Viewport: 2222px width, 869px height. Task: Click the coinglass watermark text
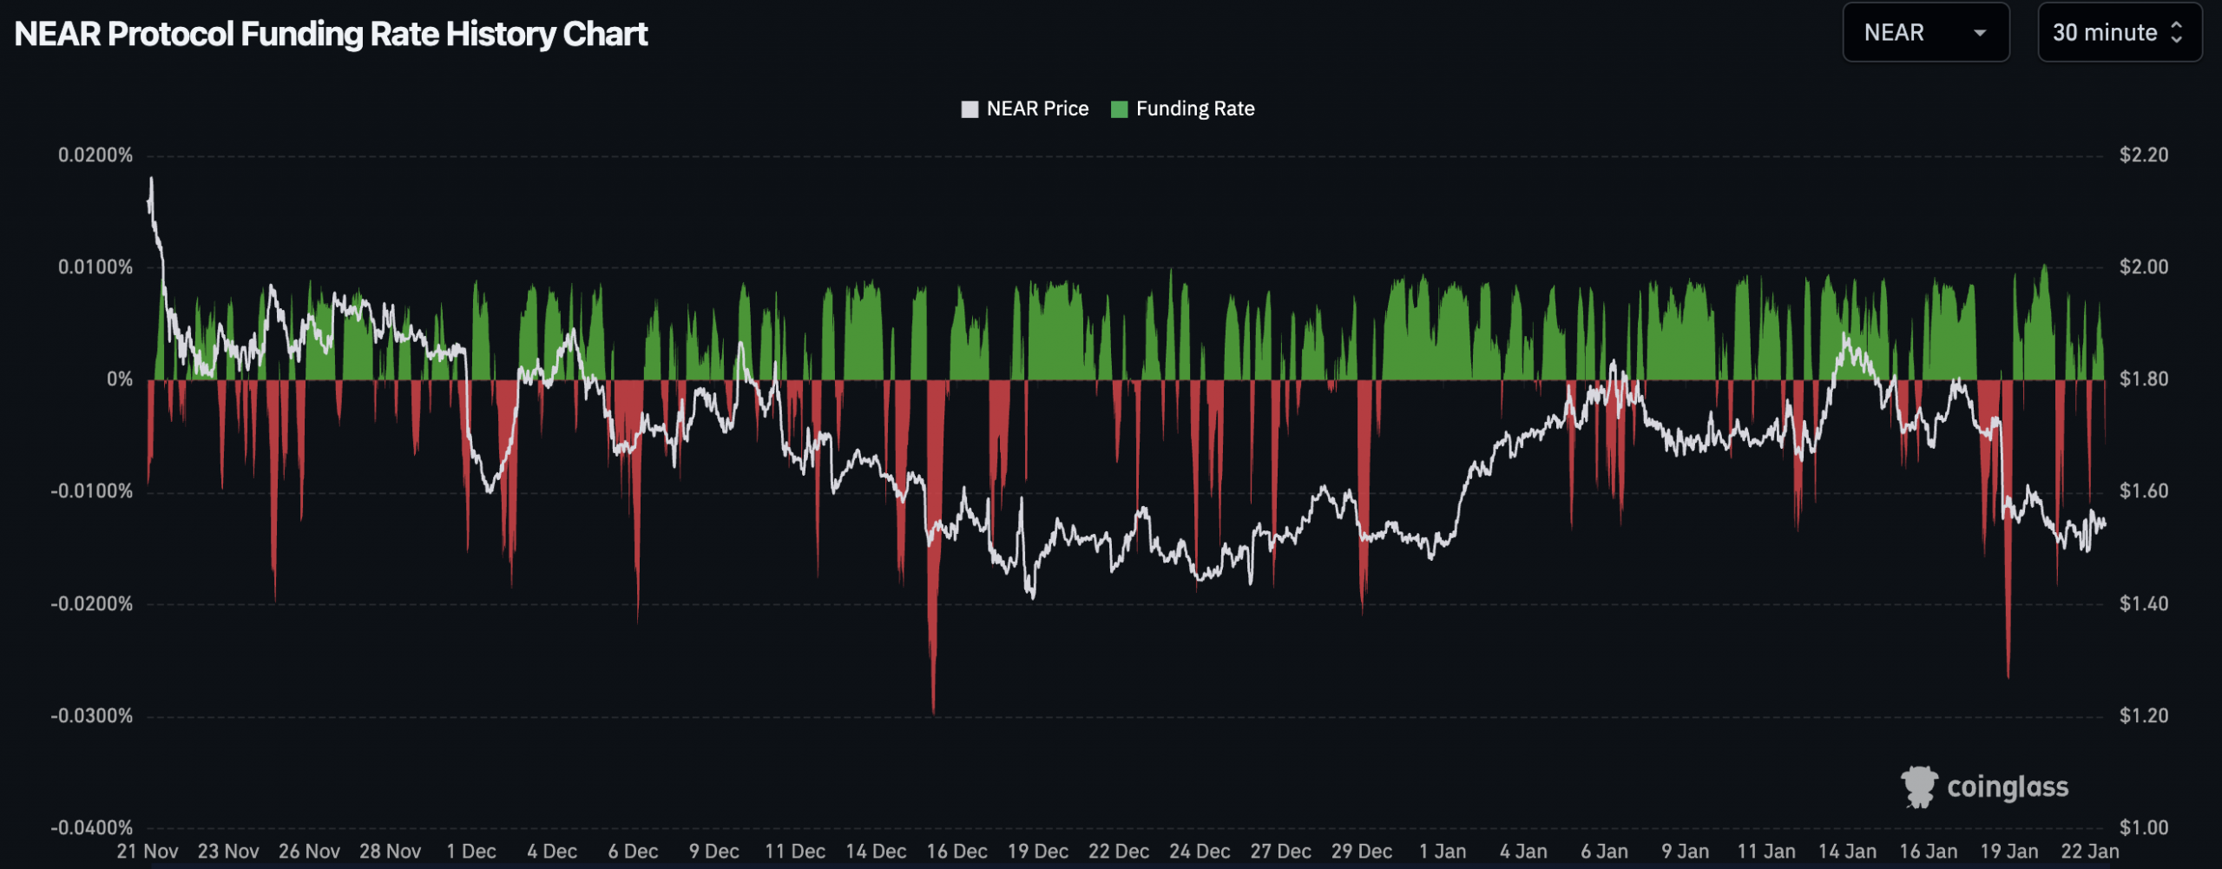[x=2007, y=787]
